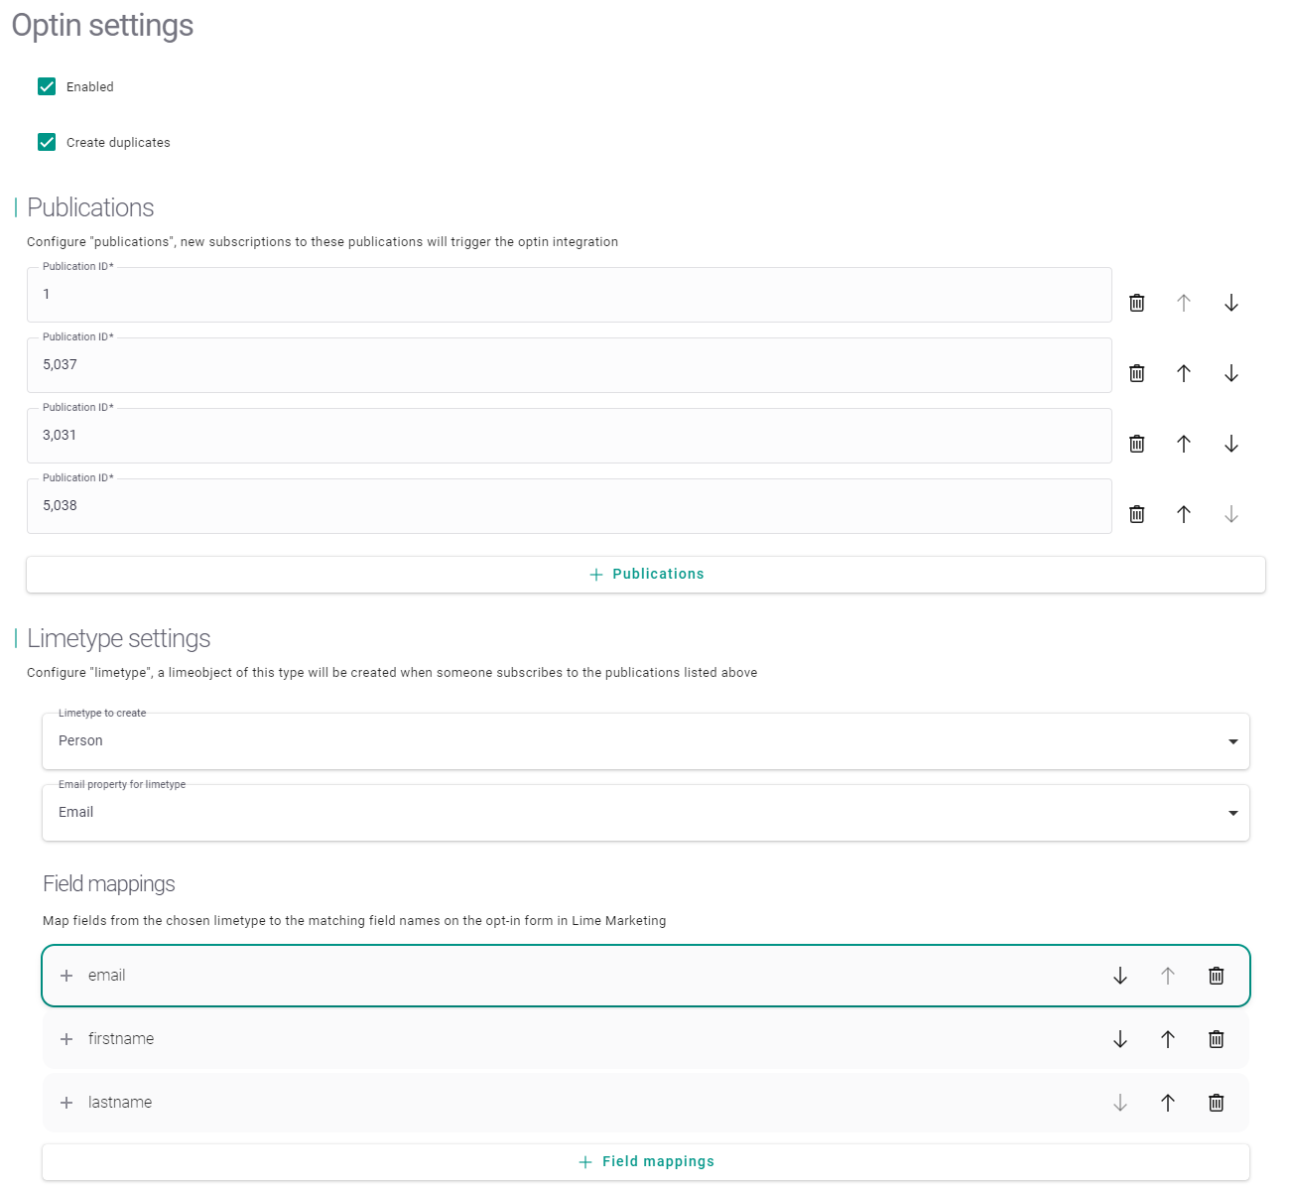The image size is (1290, 1192).
Task: Add a new publication entry
Action: click(x=646, y=574)
